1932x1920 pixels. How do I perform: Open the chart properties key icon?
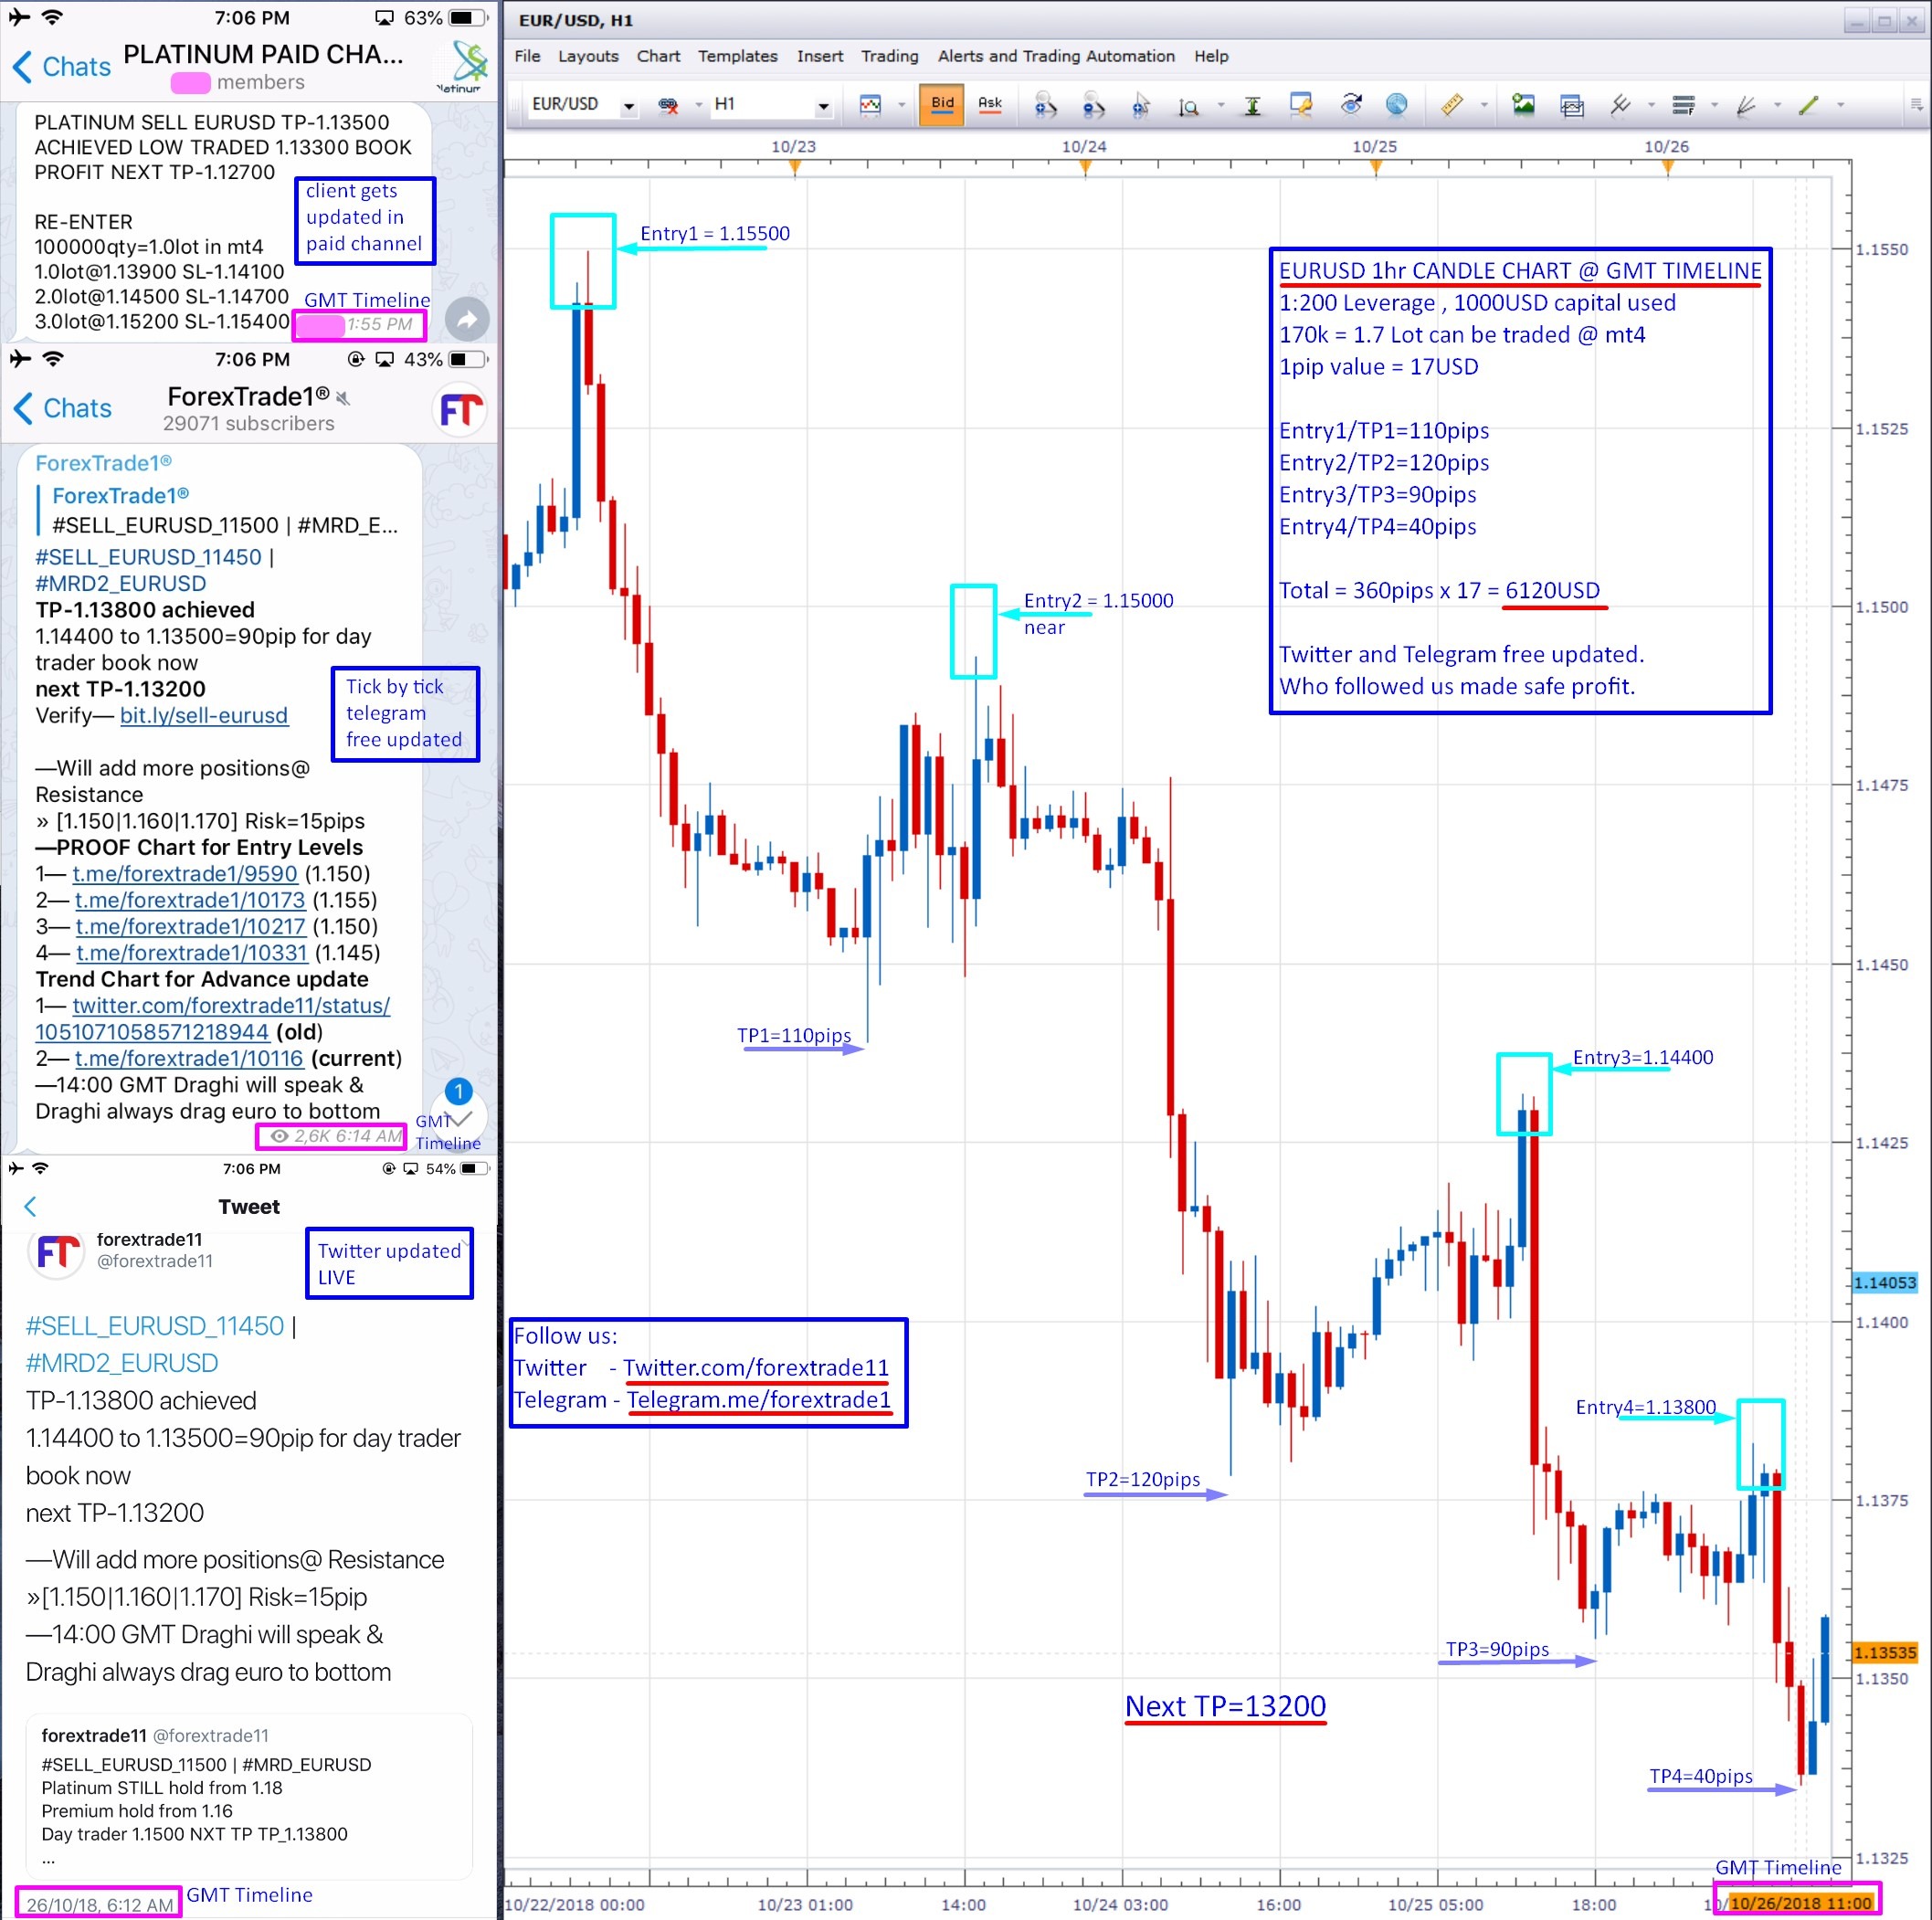point(1300,104)
